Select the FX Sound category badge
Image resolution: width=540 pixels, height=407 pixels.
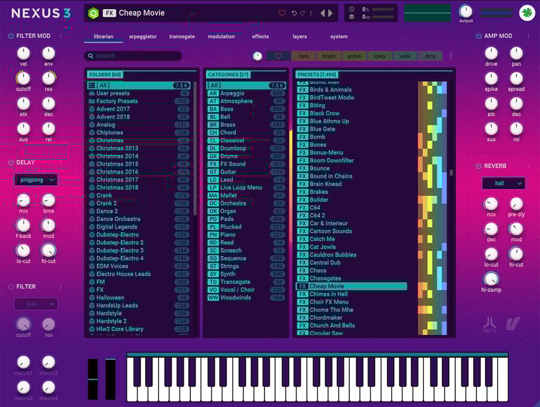coord(213,164)
